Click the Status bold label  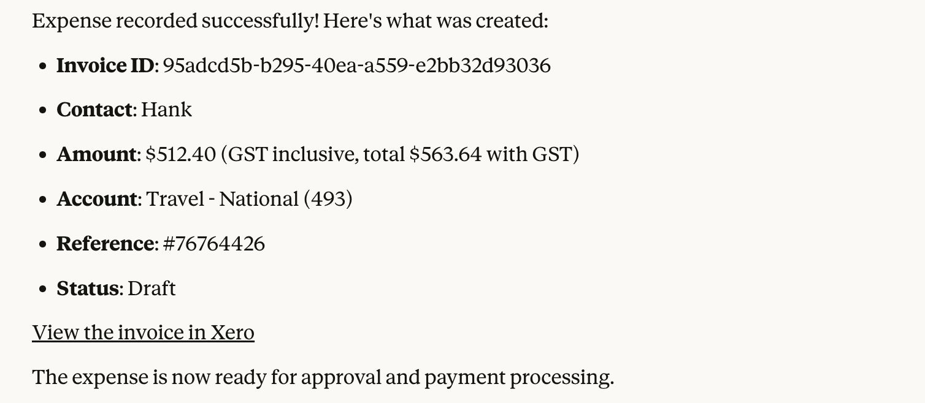(x=87, y=288)
